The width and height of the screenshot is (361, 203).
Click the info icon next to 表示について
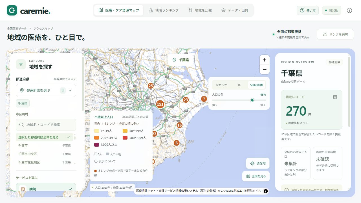tap(96, 161)
